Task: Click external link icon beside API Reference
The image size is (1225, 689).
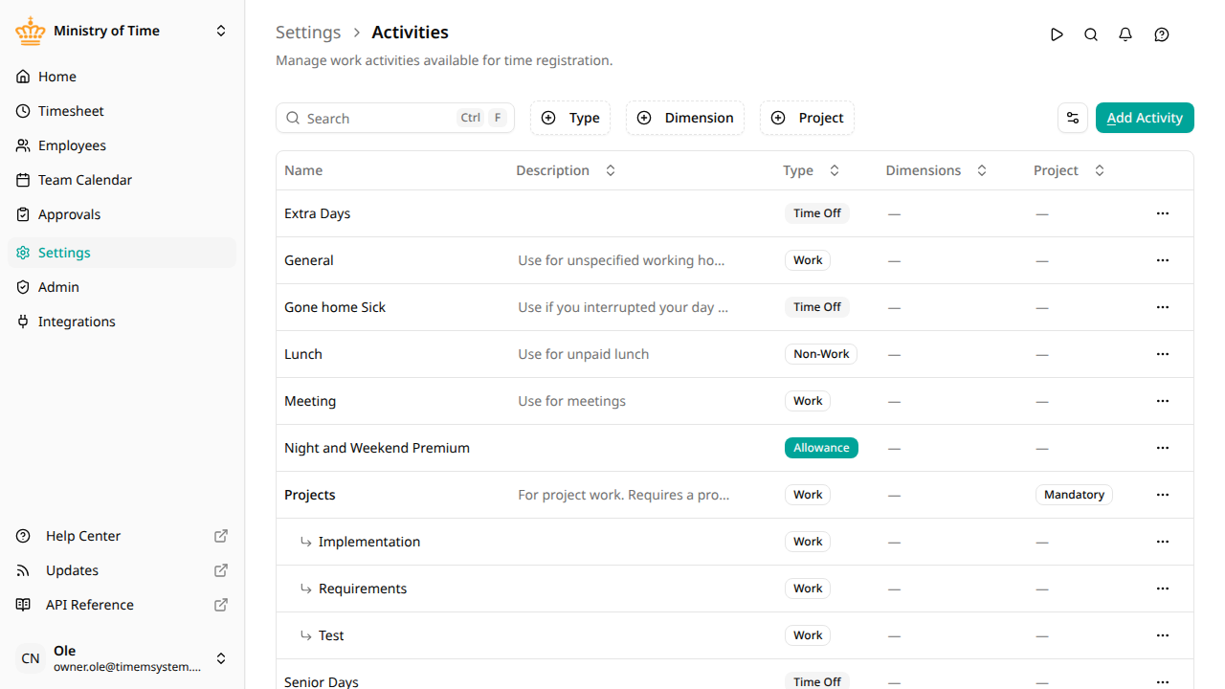Action: coord(221,605)
